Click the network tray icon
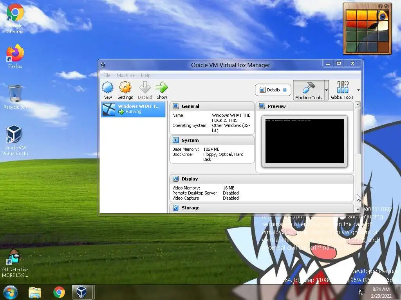 click(361, 292)
